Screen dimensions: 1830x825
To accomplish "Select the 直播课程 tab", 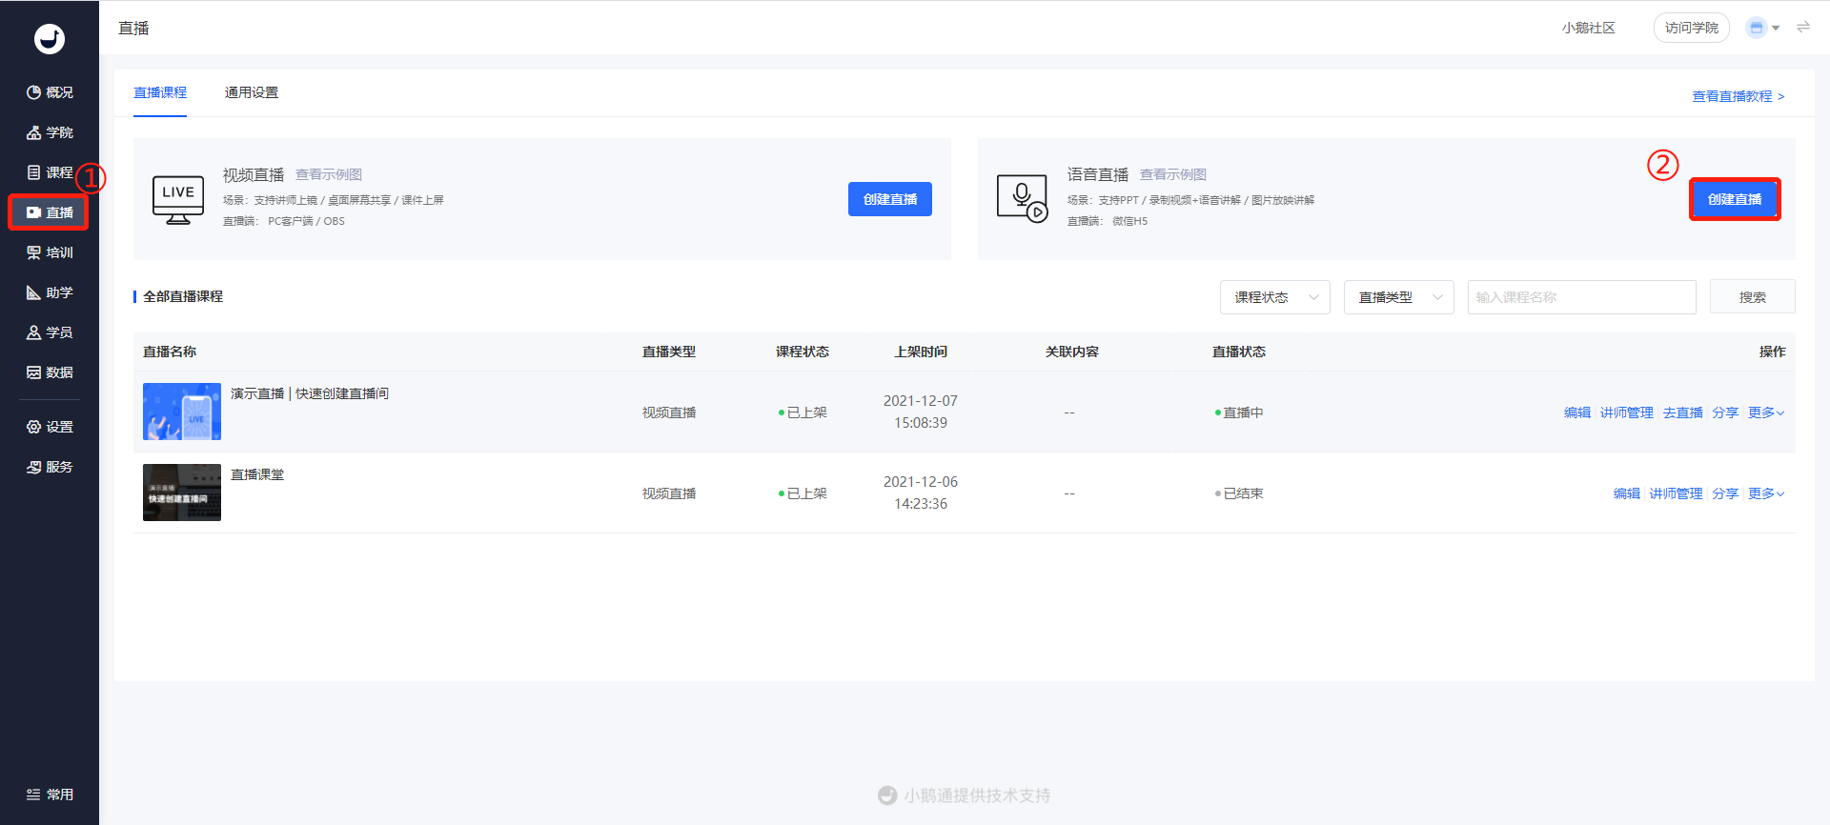I will pyautogui.click(x=160, y=92).
